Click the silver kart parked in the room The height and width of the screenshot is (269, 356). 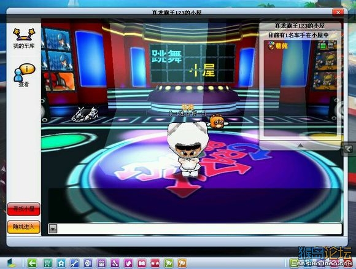85,114
